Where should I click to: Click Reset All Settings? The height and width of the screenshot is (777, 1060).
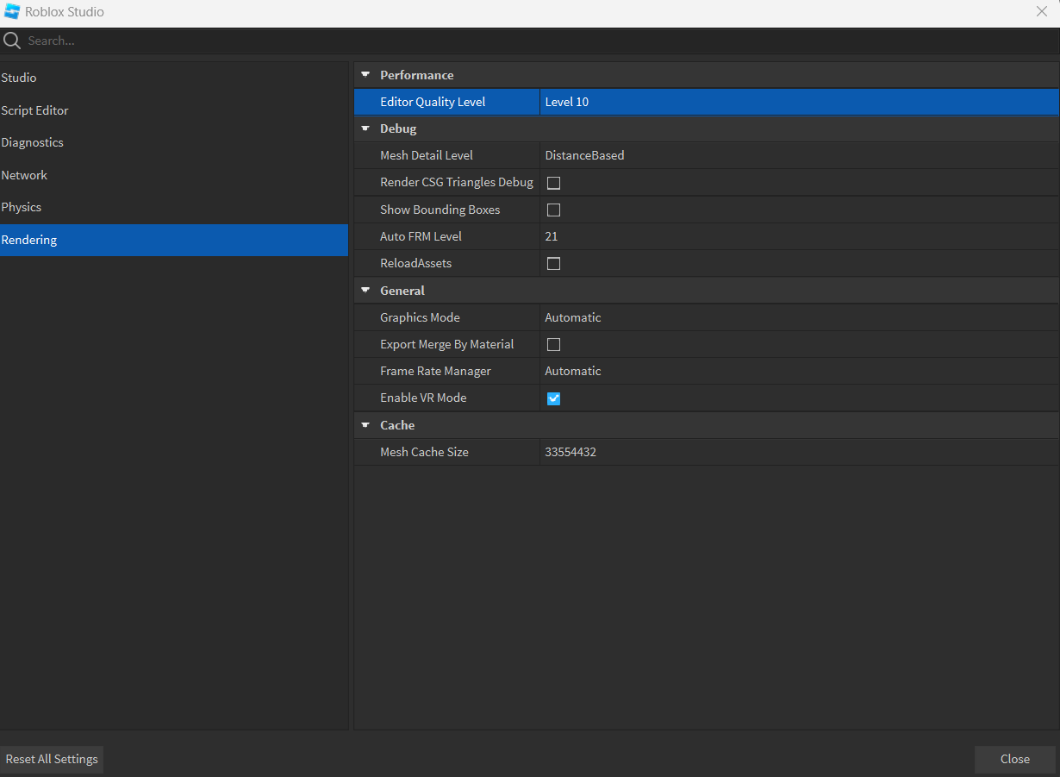pos(52,759)
